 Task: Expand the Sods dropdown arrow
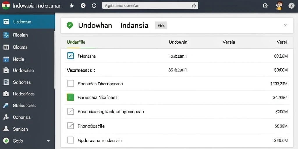(x=48, y=141)
